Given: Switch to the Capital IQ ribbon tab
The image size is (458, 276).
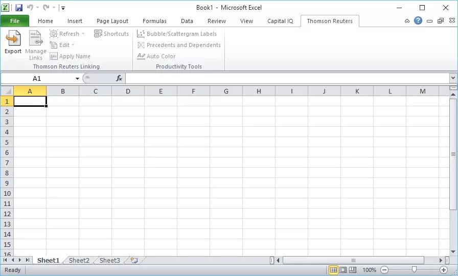Looking at the screenshot, I should [280, 21].
